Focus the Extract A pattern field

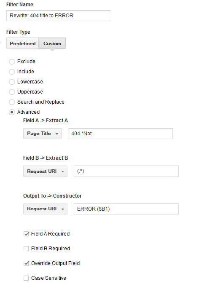(120, 134)
